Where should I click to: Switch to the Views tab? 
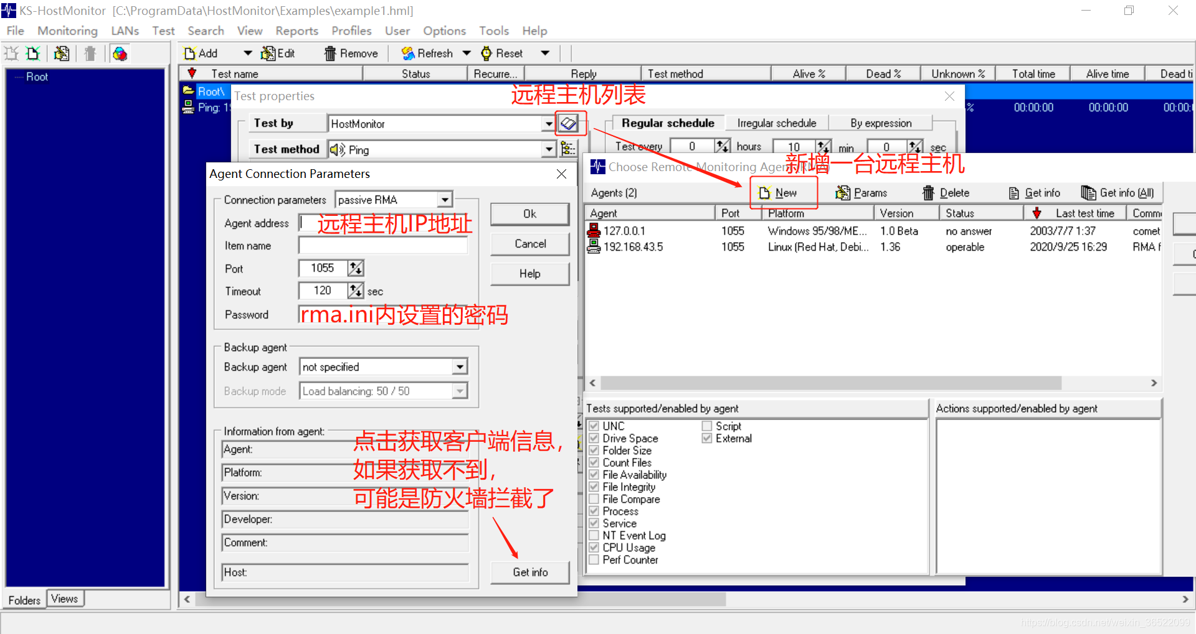(x=65, y=599)
